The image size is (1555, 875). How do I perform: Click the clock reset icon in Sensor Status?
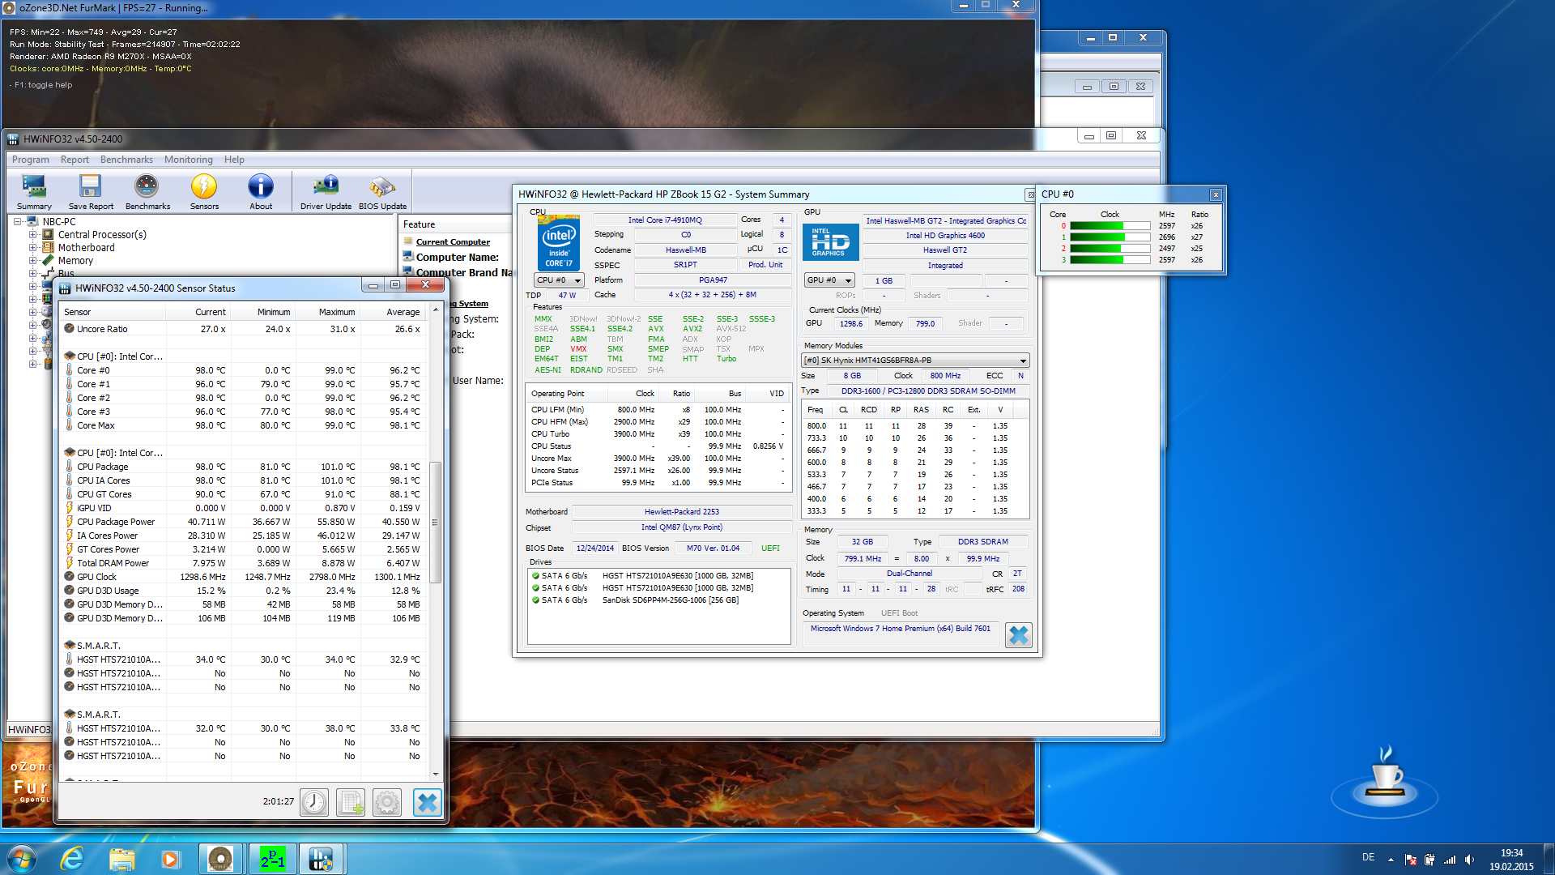[314, 802]
